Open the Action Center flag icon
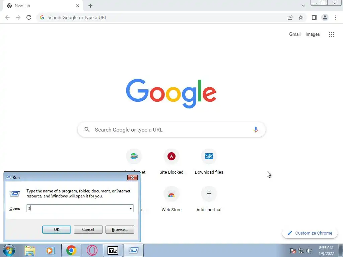This screenshot has width=343, height=257. 293,250
